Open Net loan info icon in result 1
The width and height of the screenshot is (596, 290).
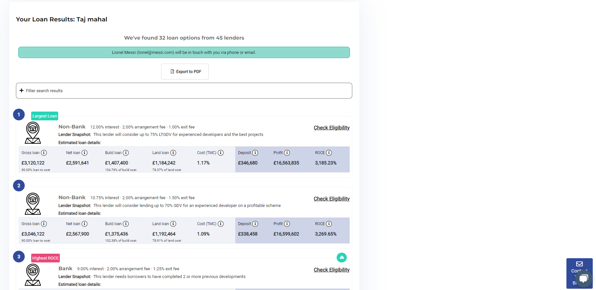(x=84, y=153)
